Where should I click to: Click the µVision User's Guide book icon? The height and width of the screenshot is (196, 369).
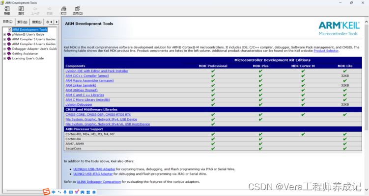[x=9, y=34]
